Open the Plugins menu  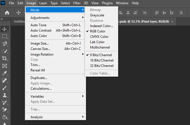(107, 3)
